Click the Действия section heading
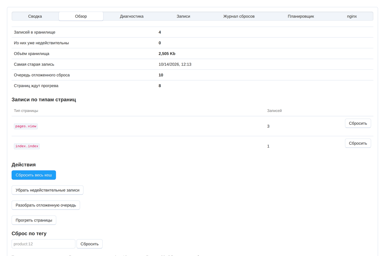 click(x=24, y=164)
